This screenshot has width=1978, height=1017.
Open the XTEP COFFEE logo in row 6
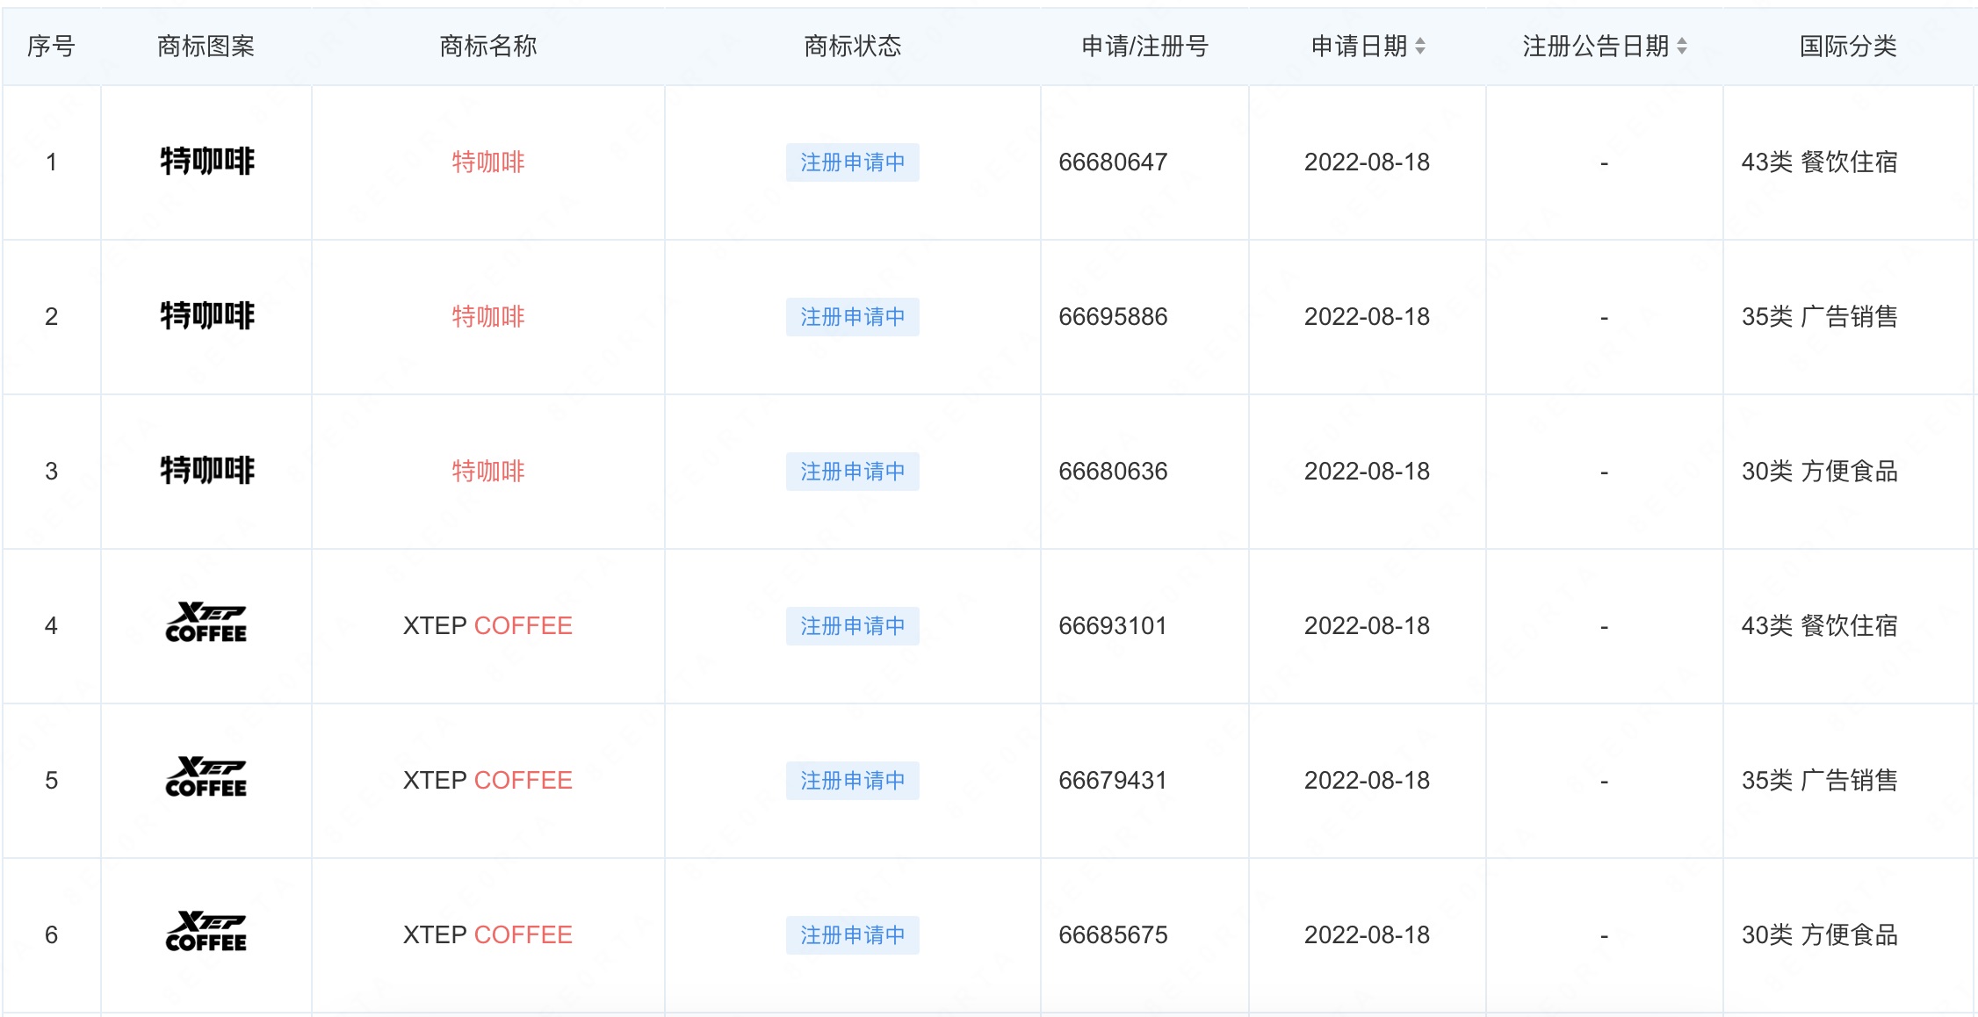pyautogui.click(x=206, y=933)
